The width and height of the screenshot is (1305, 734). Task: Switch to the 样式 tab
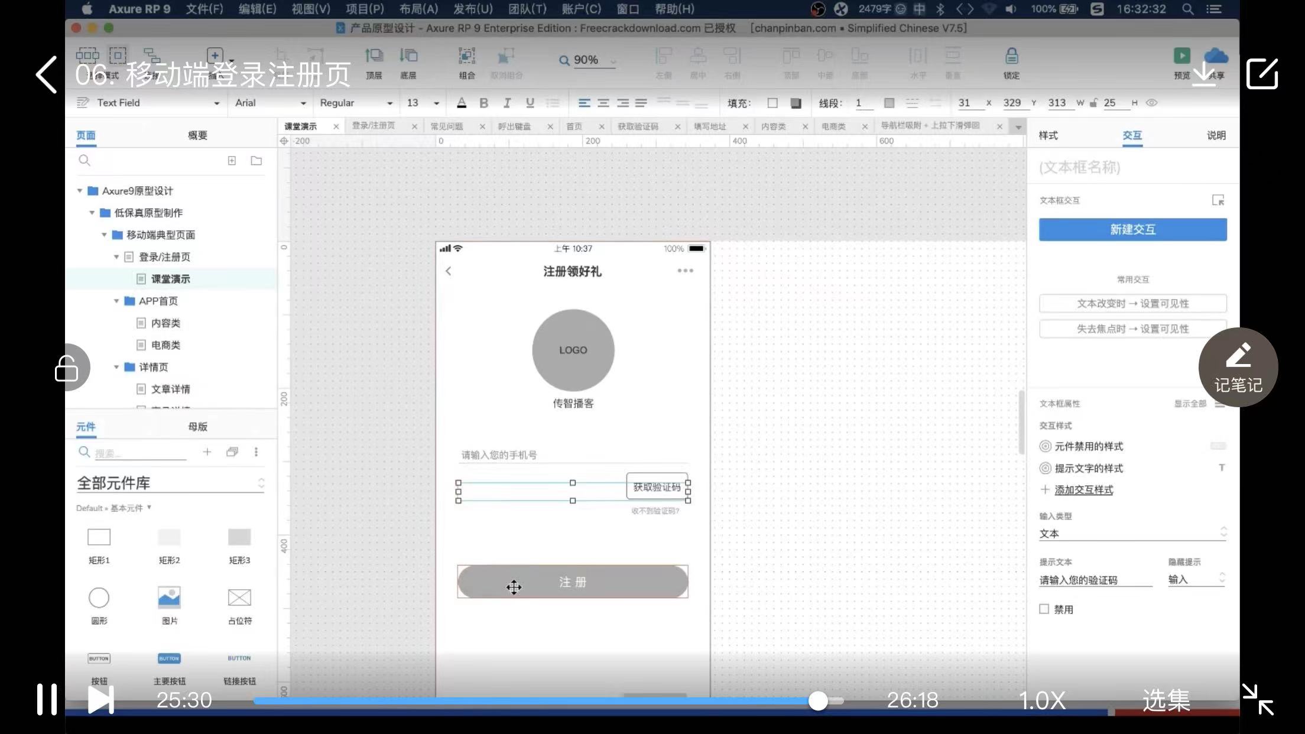pos(1048,135)
